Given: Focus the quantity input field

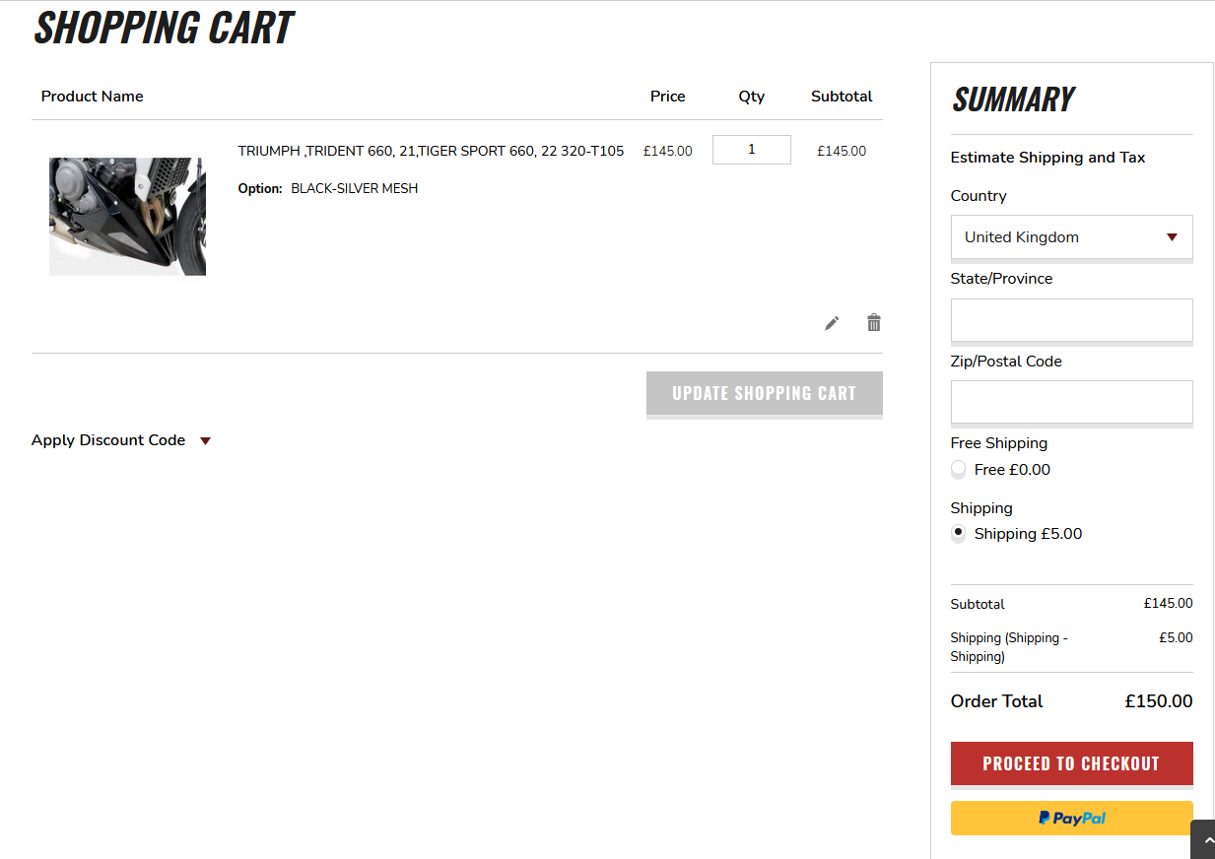Looking at the screenshot, I should click(751, 150).
